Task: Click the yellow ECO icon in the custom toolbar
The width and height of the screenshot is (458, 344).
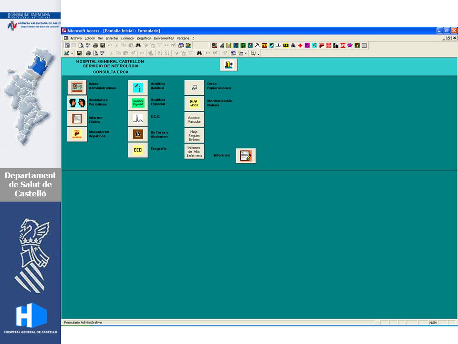Action: 286,45
